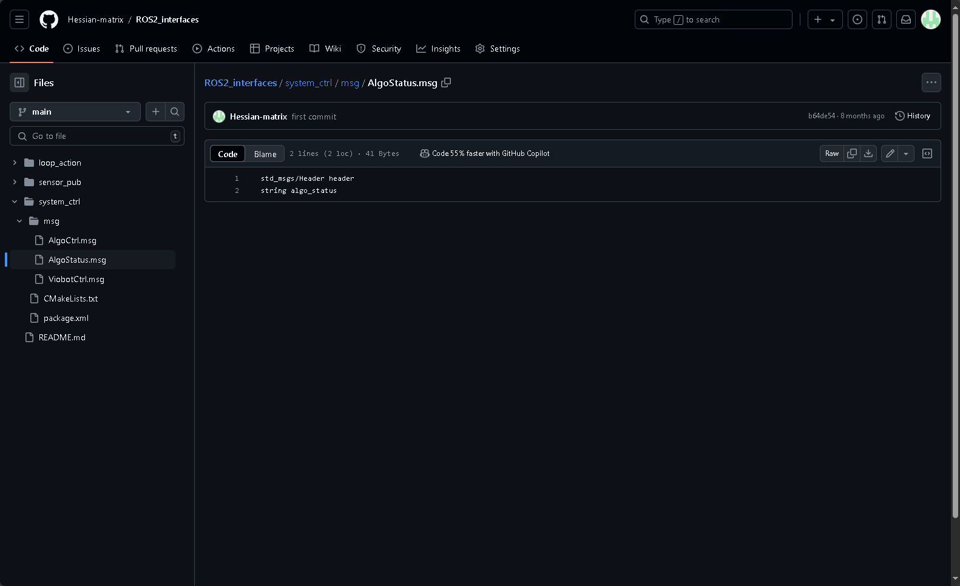This screenshot has height=586, width=960.
Task: Open more edit options dropdown arrow
Action: (x=906, y=153)
